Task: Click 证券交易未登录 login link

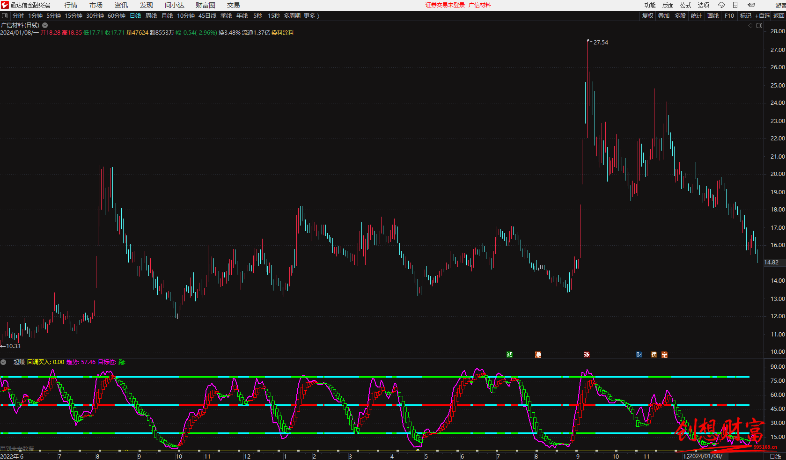Action: [445, 5]
